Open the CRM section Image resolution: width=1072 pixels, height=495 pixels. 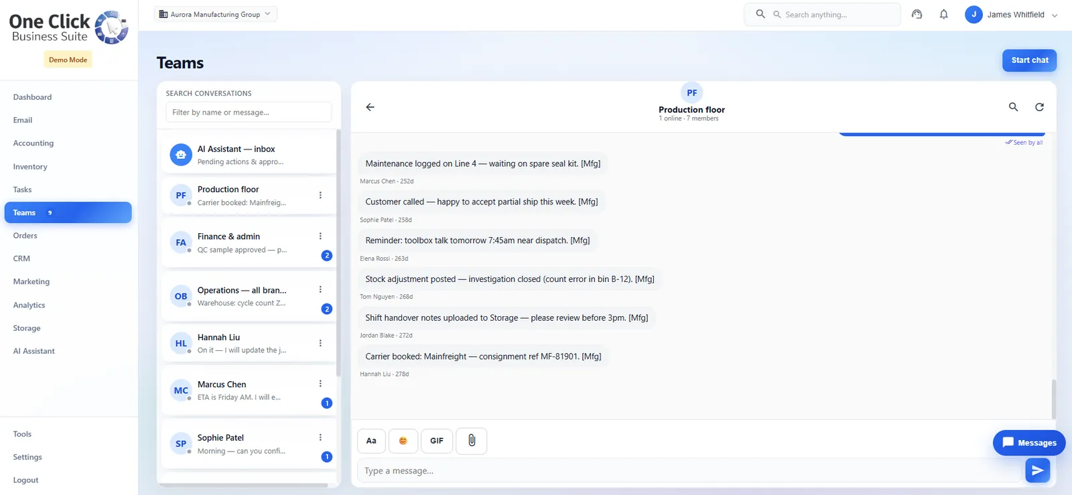pyautogui.click(x=21, y=259)
